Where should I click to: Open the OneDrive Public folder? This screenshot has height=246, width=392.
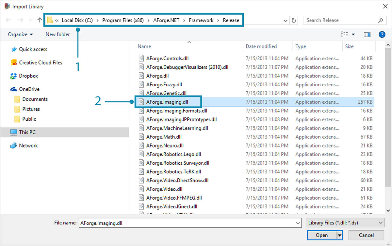[x=29, y=119]
